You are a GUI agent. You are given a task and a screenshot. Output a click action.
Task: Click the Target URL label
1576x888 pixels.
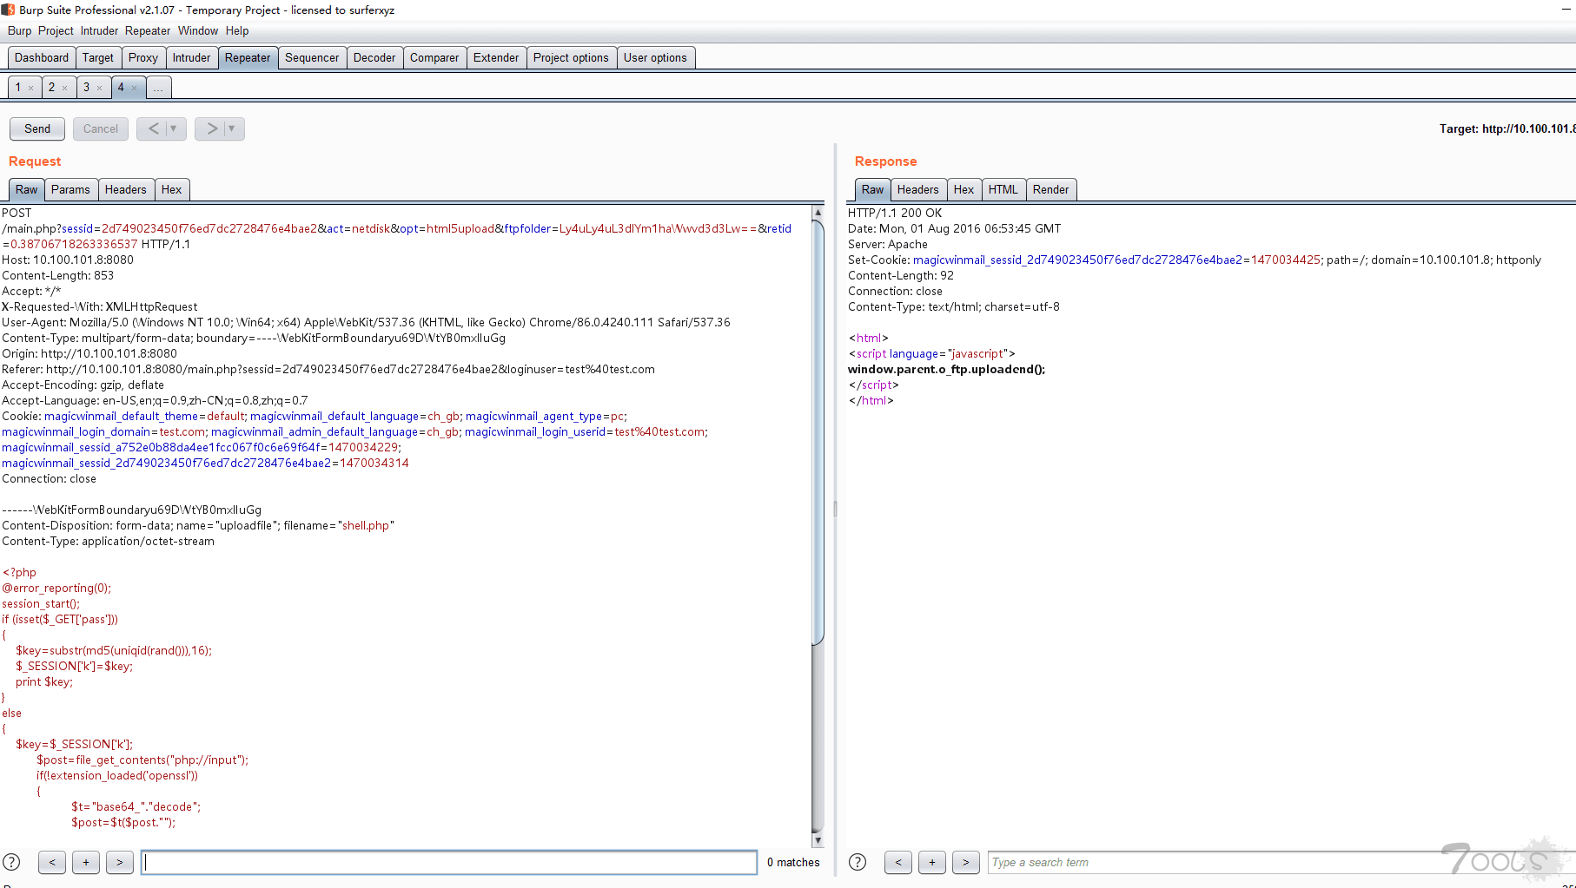(x=1507, y=128)
